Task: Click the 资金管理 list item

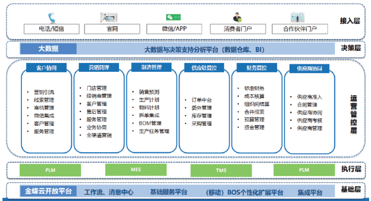Action: (254, 127)
